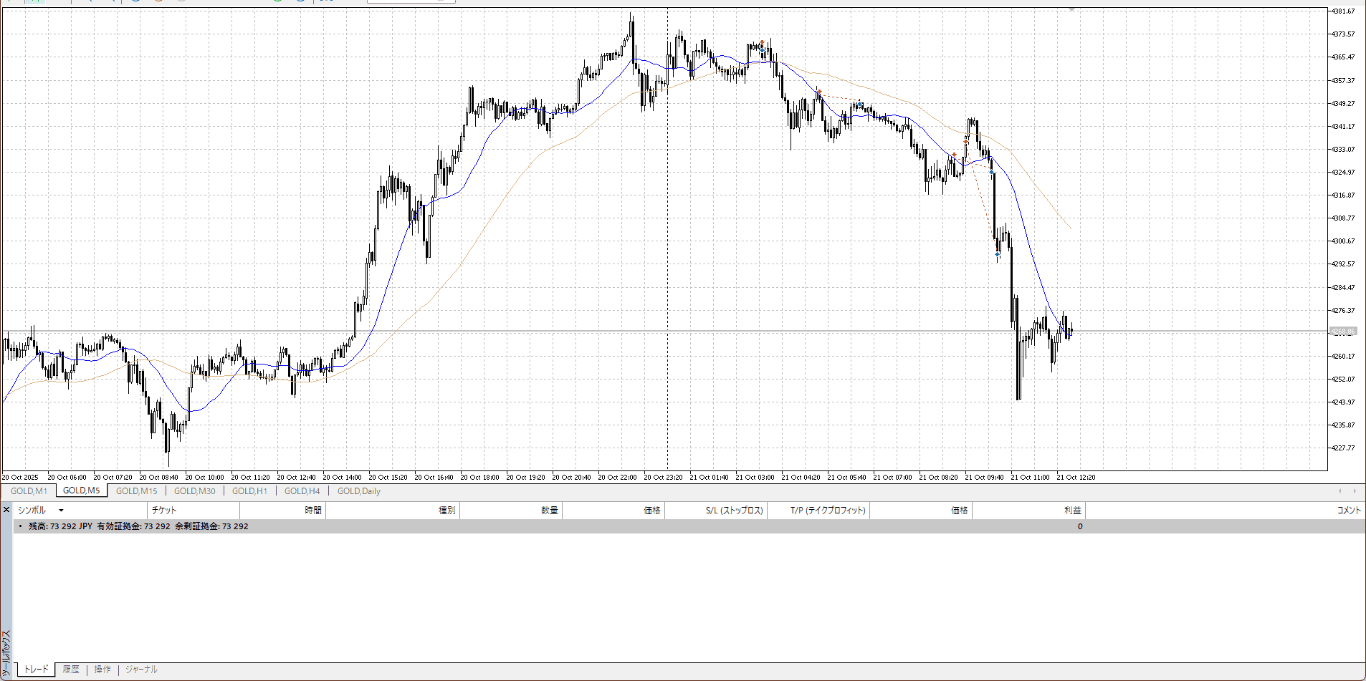Image resolution: width=1366 pixels, height=681 pixels.
Task: Click the ツールボックス vertical side label
Action: [x=6, y=653]
